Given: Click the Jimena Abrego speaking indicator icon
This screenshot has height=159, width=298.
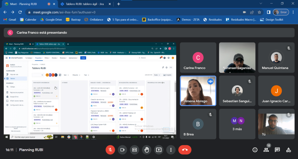Looking at the screenshot, I should tap(210, 81).
